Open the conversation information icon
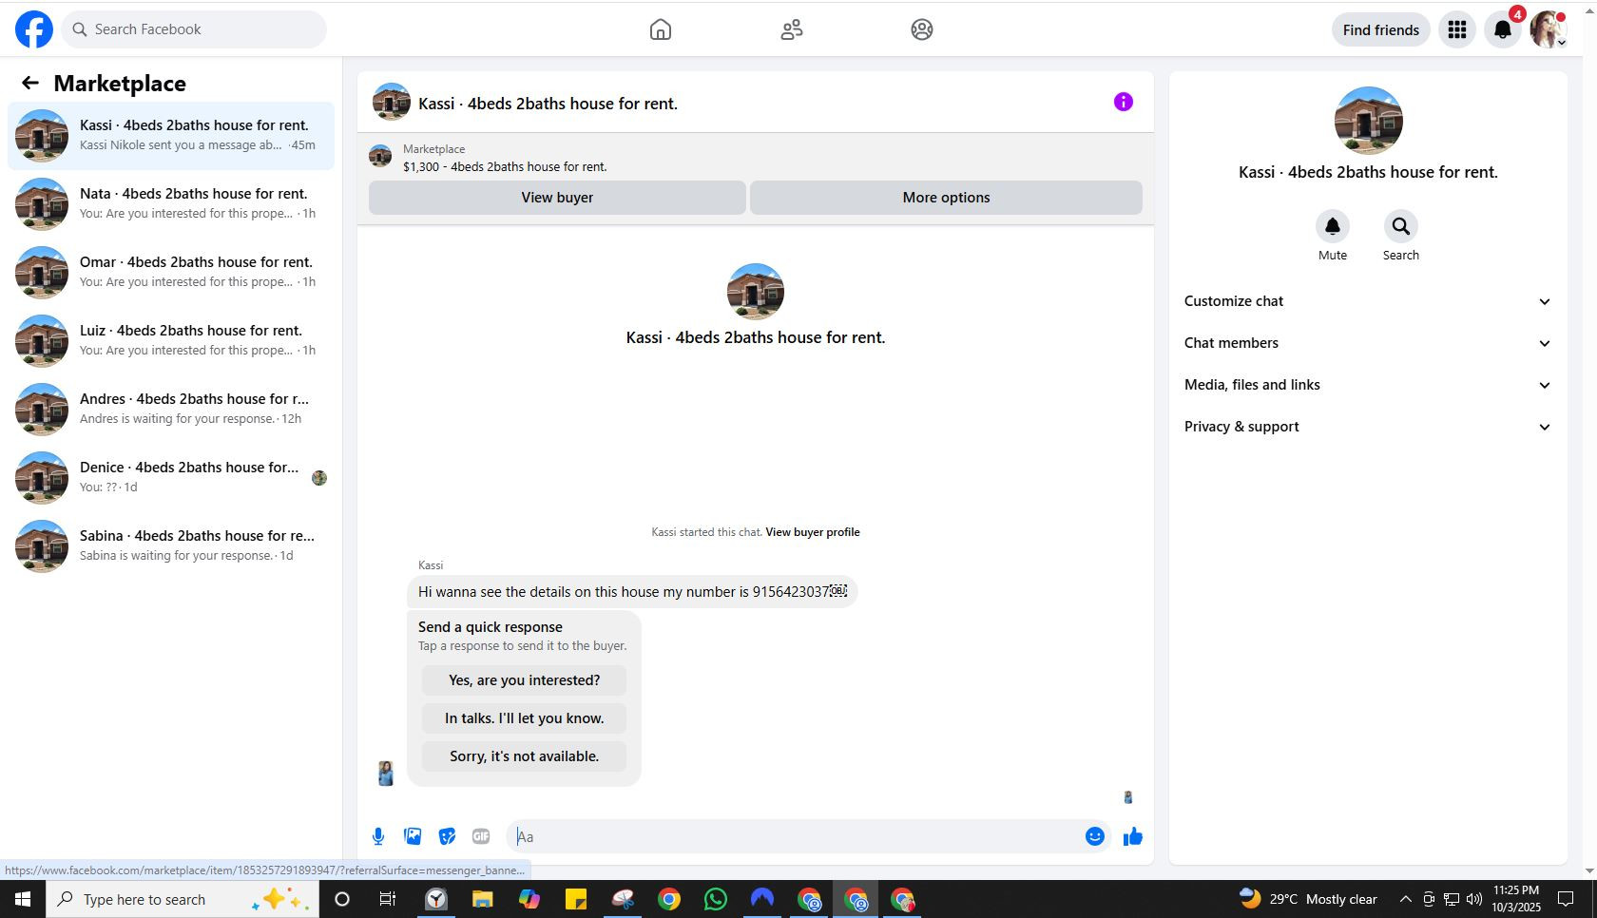The width and height of the screenshot is (1597, 918). tap(1124, 102)
